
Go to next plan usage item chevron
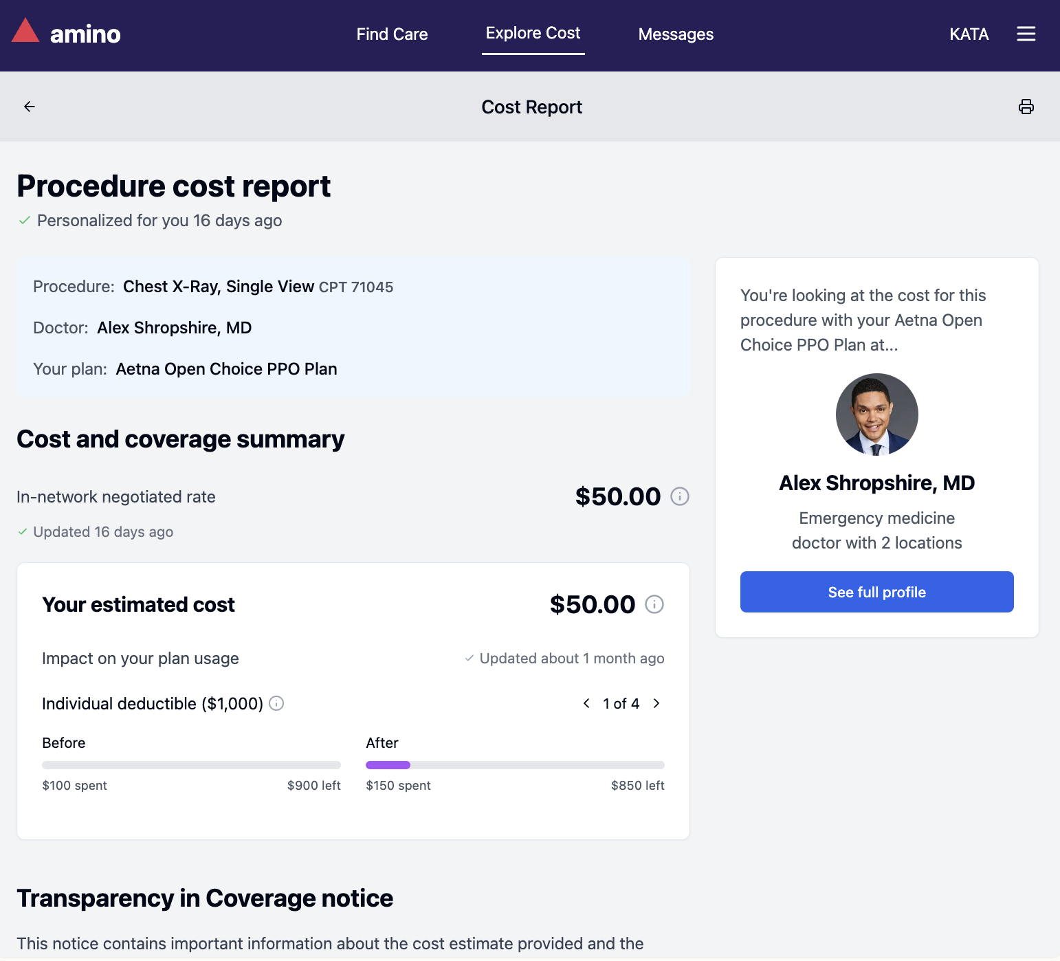click(656, 703)
